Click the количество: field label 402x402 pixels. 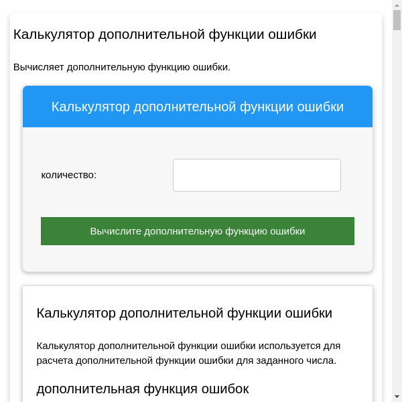pos(69,175)
